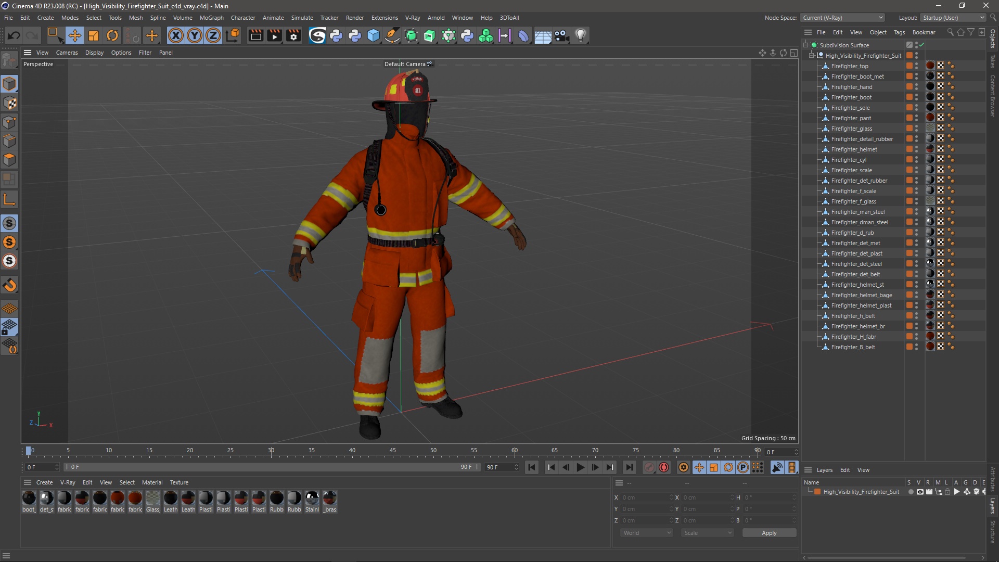This screenshot has height=562, width=999.
Task: Open Node Space dropdown
Action: (843, 18)
